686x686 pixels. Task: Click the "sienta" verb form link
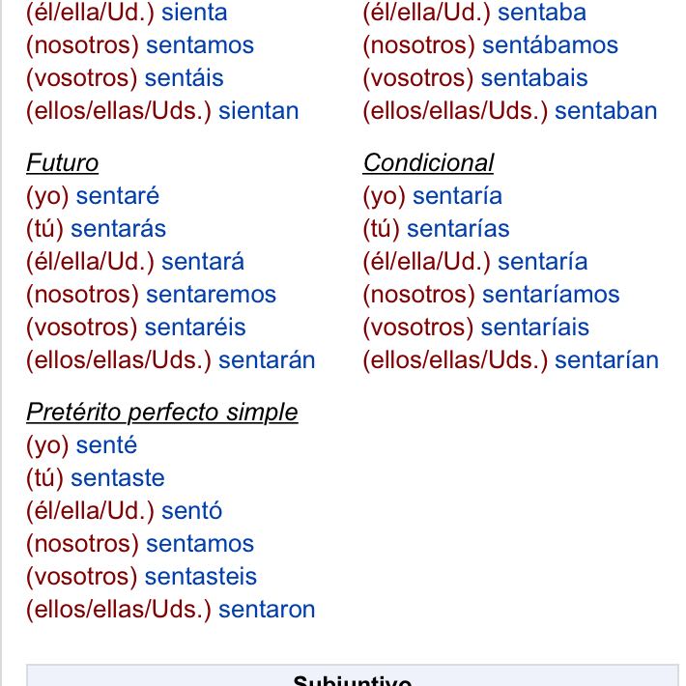[194, 13]
